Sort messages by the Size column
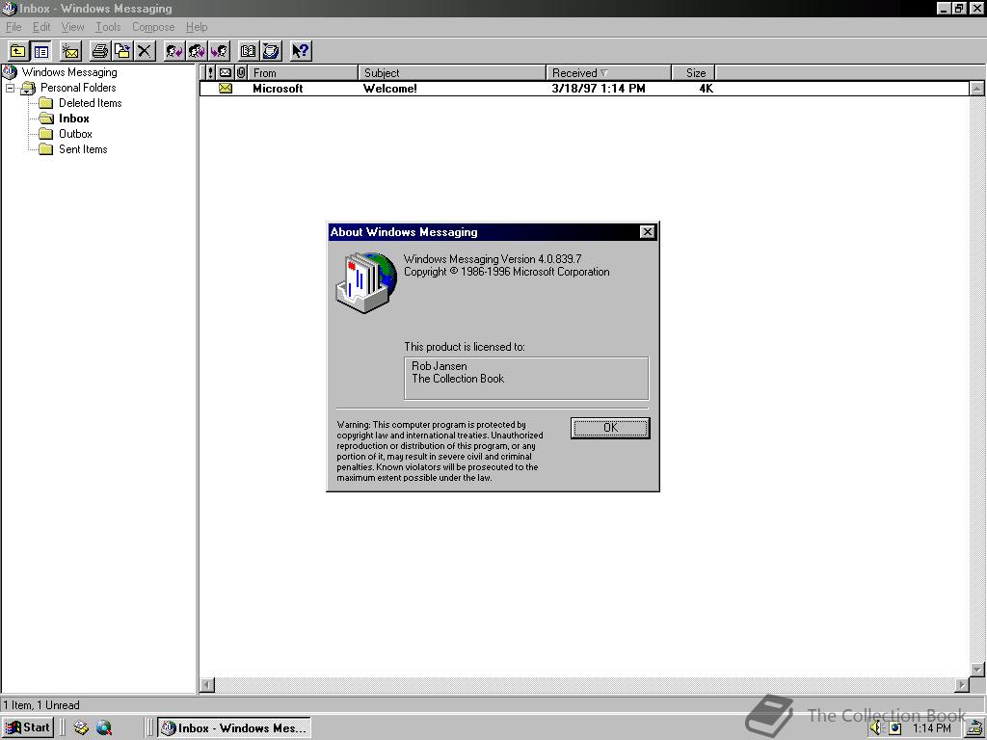 click(694, 72)
